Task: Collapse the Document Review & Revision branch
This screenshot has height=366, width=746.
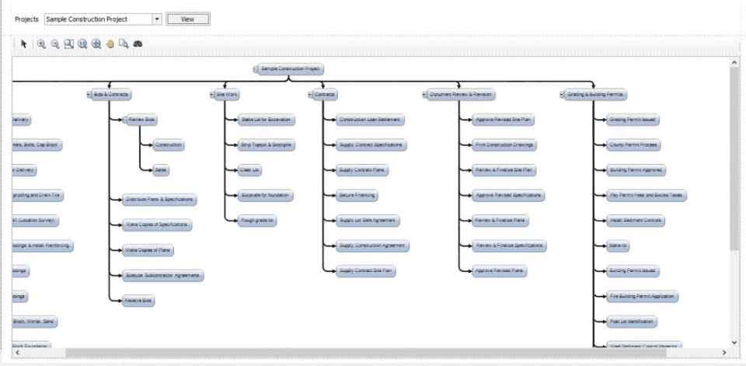Action: (425, 95)
